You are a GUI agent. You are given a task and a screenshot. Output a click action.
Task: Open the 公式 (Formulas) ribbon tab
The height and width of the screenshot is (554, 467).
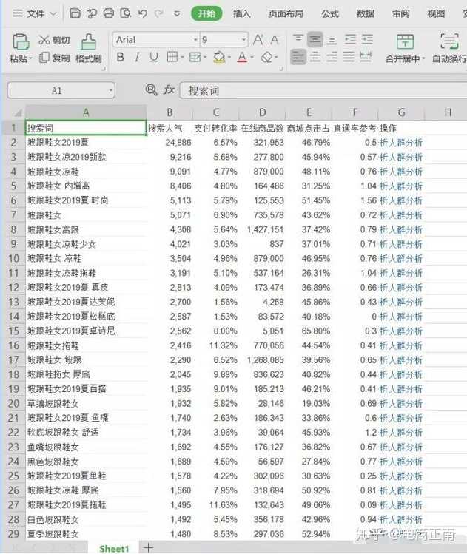pos(330,13)
